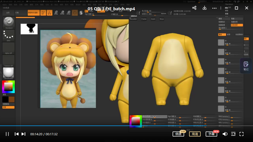Toggle the orange 反转遮罩 invert mask button
253x142 pixels.
[237, 25]
